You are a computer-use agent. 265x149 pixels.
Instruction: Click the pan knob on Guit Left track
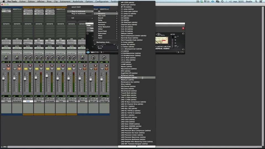[x=93, y=58]
